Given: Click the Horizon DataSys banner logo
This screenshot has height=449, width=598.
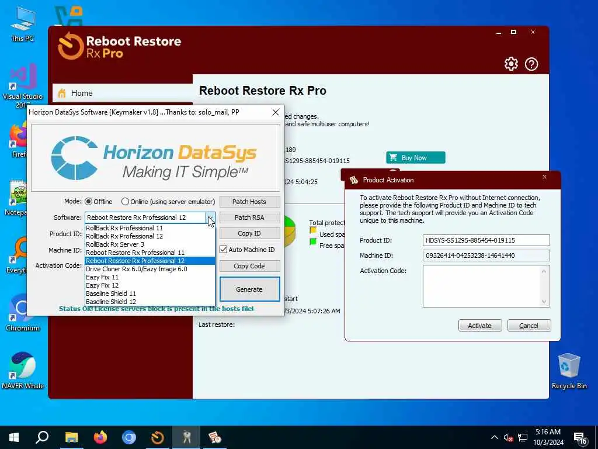Looking at the screenshot, I should point(155,158).
